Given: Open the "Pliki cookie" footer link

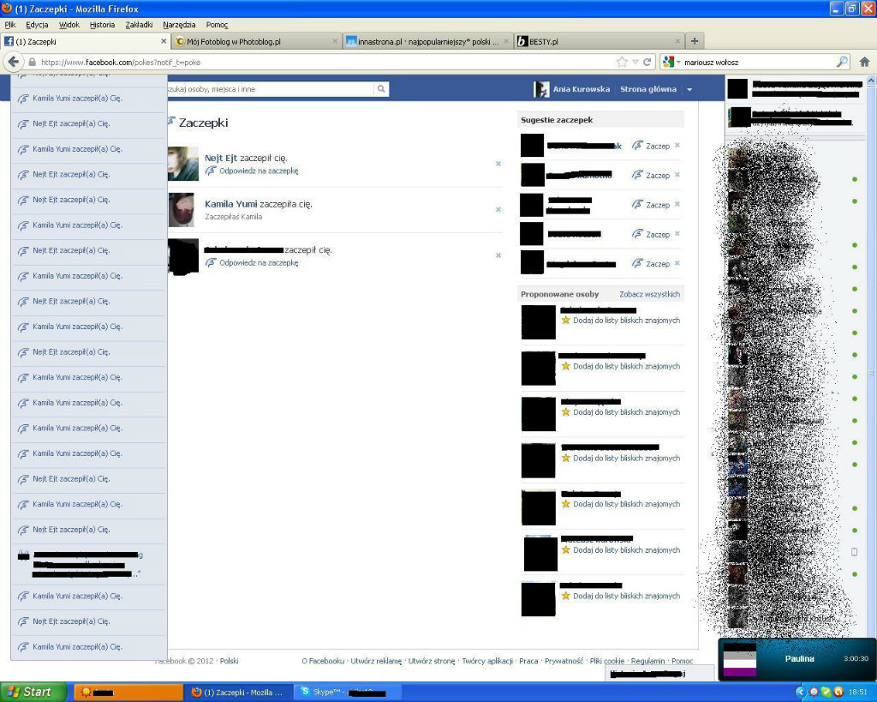Looking at the screenshot, I should pos(607,661).
